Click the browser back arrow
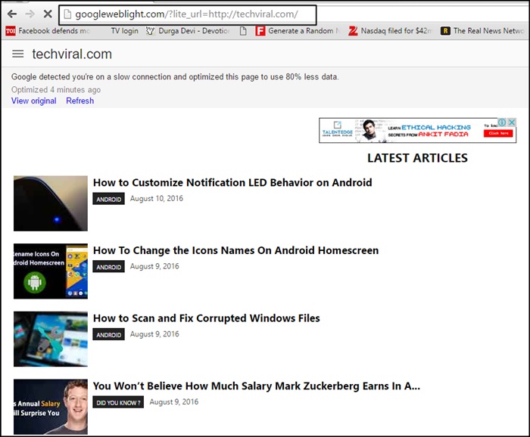This screenshot has height=437, width=530. (12, 14)
